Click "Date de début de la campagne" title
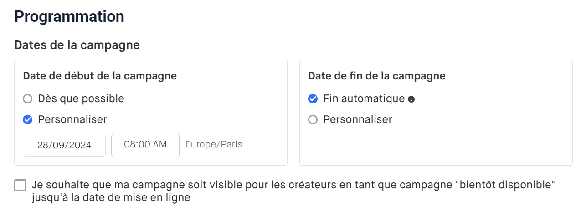Screen dimensions: 576x211 pyautogui.click(x=100, y=76)
